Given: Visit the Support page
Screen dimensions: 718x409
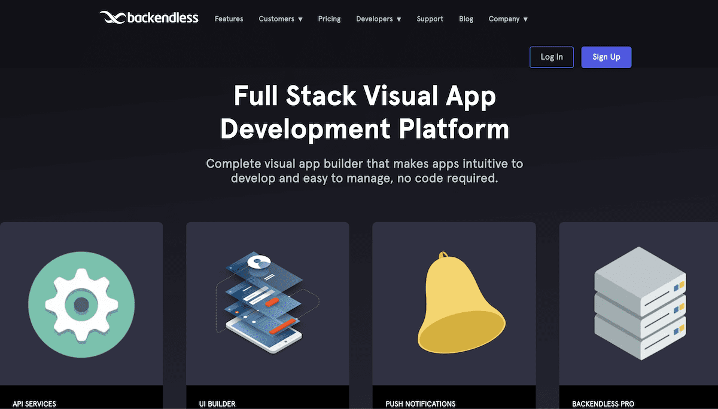Looking at the screenshot, I should 430,19.
